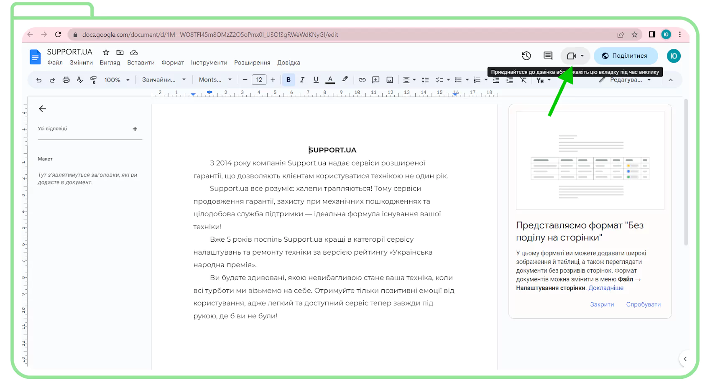
Task: Open the Змінити menu
Action: [81, 63]
